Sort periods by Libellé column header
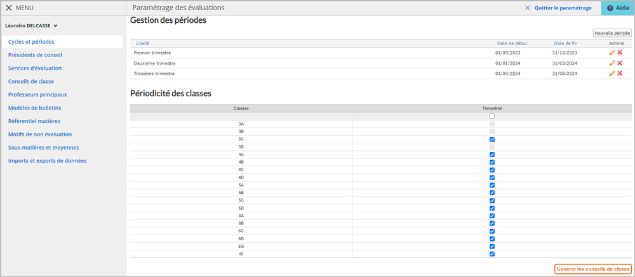635x277 pixels. click(x=142, y=43)
